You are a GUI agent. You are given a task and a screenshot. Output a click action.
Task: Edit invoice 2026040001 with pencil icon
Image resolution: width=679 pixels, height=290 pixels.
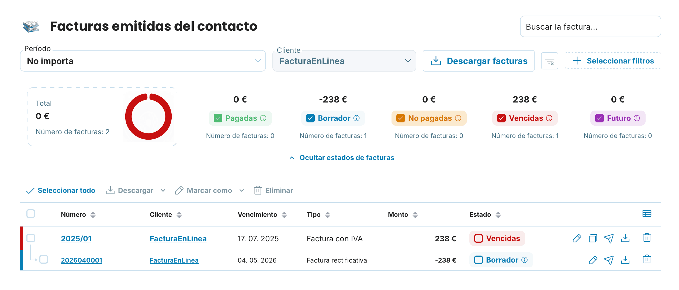tap(593, 260)
